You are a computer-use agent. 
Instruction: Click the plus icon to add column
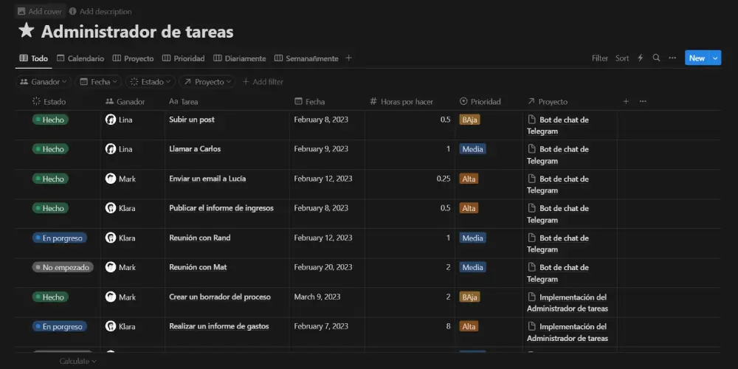click(x=627, y=102)
